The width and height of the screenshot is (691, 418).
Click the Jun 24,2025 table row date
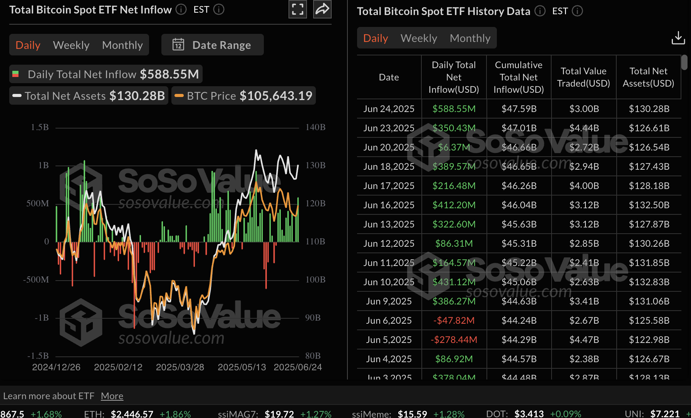[x=389, y=109]
